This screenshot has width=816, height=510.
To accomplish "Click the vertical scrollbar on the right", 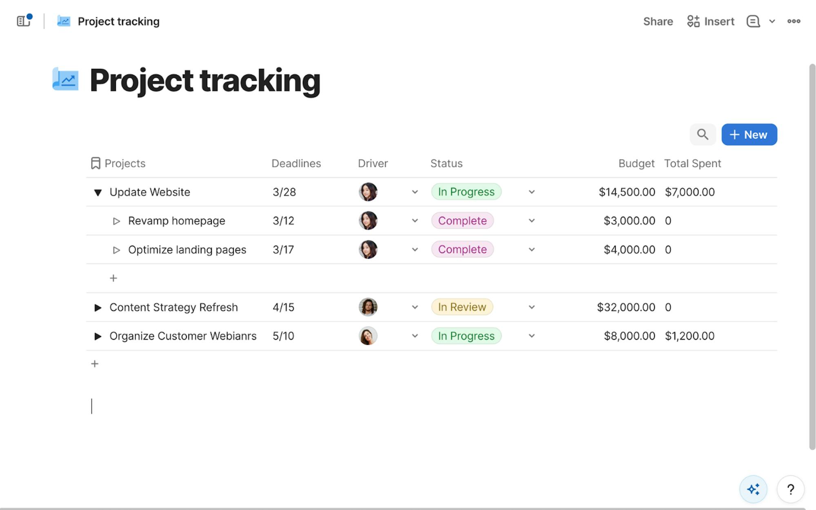I will point(812,257).
